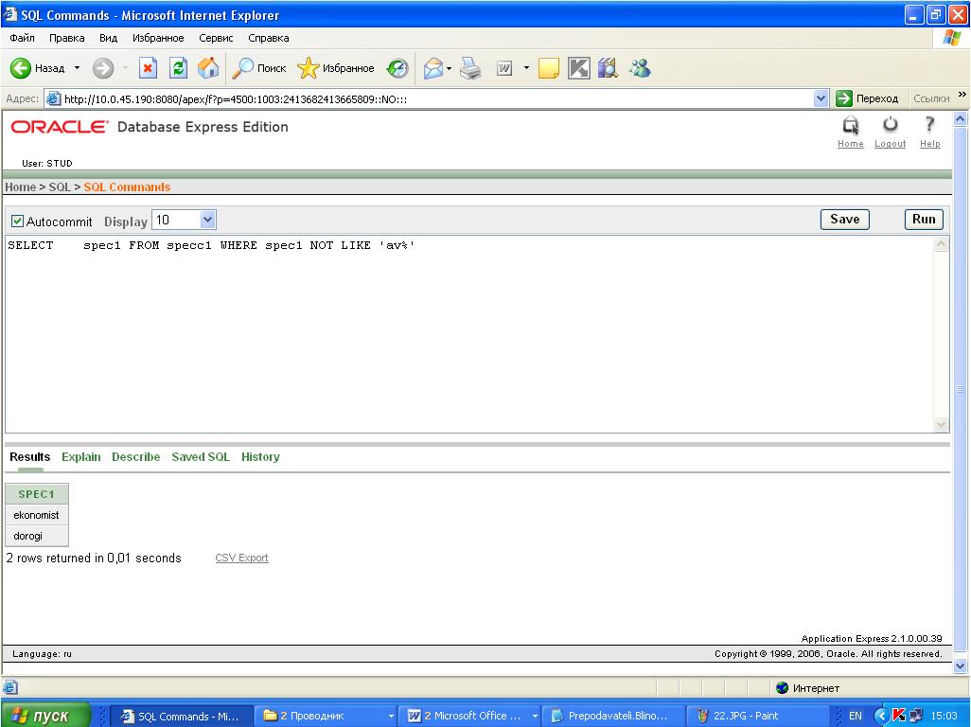971x727 pixels.
Task: Click the dorogi result cell
Action: pyautogui.click(x=37, y=536)
